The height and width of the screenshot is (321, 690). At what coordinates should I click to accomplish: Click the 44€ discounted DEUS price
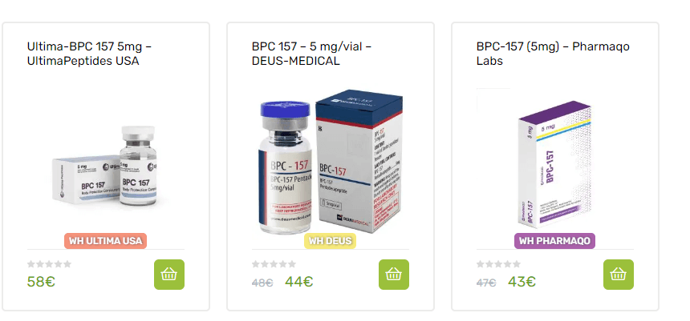click(x=298, y=282)
